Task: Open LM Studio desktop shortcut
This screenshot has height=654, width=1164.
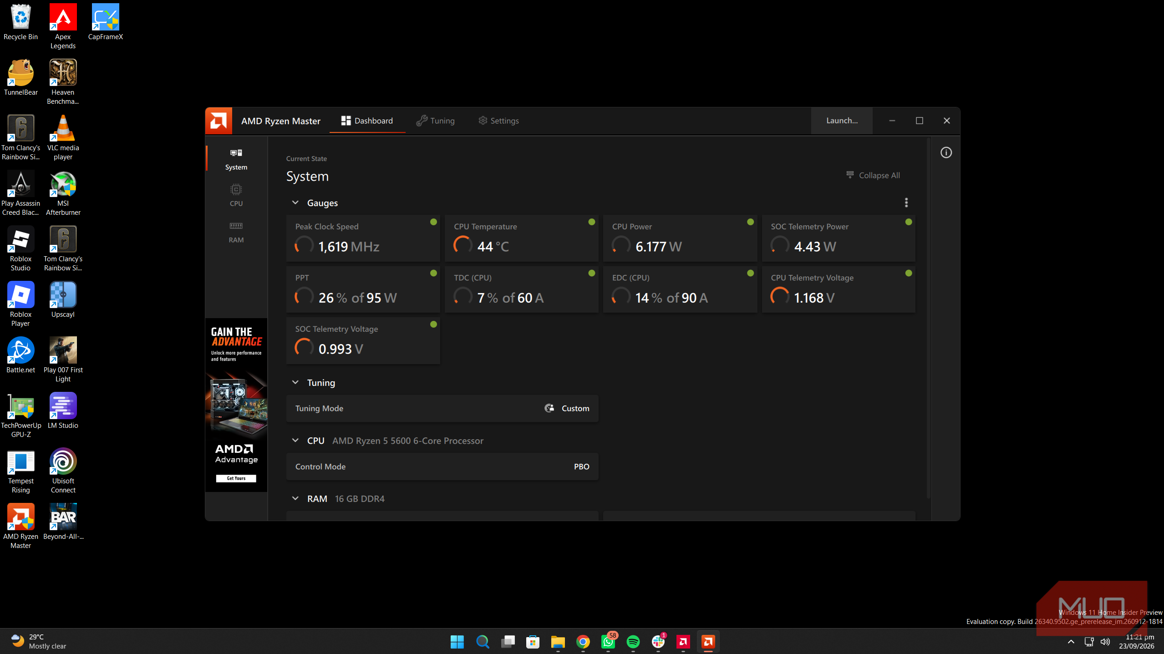Action: click(x=63, y=411)
